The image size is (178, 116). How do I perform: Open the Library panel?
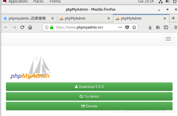[x=158, y=27]
